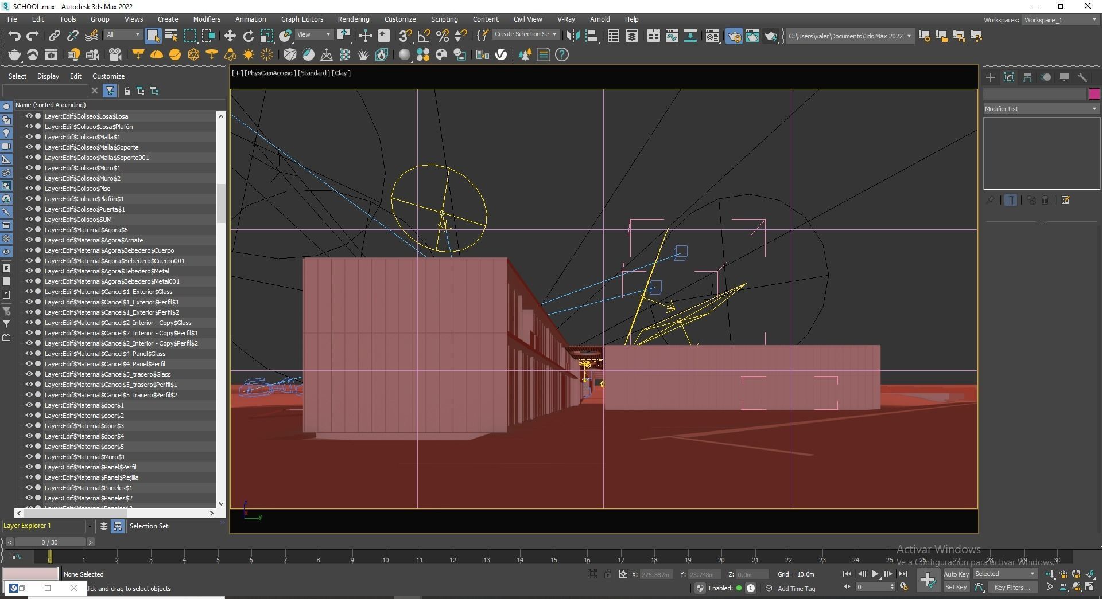Toggle eye for Layer:Edif$Coliseo$SUM
The width and height of the screenshot is (1102, 599).
(29, 219)
